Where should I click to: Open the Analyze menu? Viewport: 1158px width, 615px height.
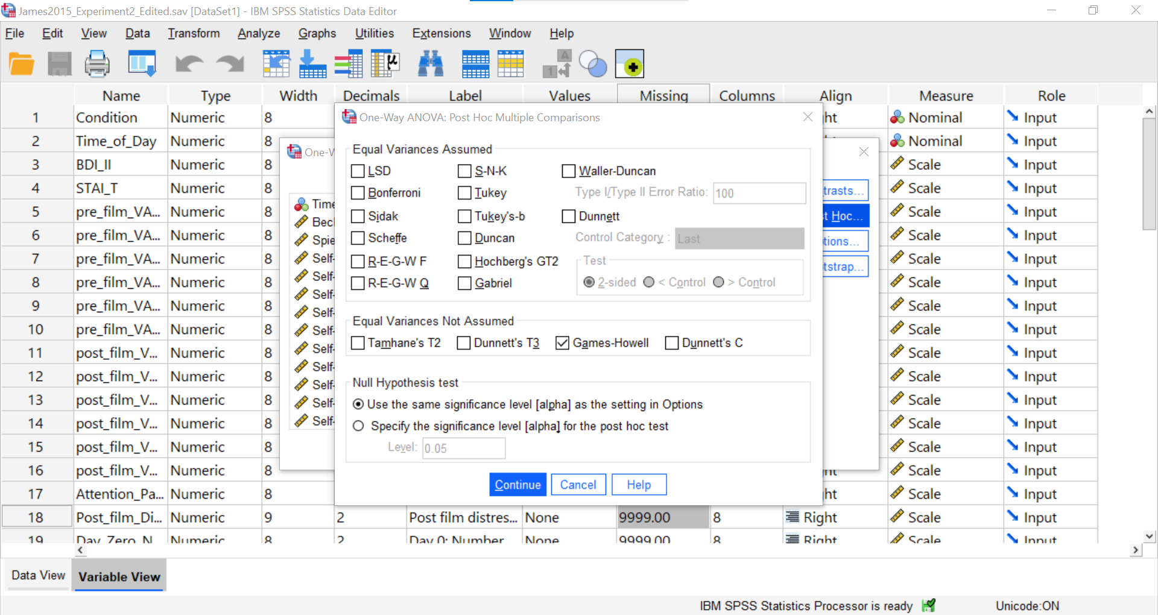pyautogui.click(x=259, y=33)
